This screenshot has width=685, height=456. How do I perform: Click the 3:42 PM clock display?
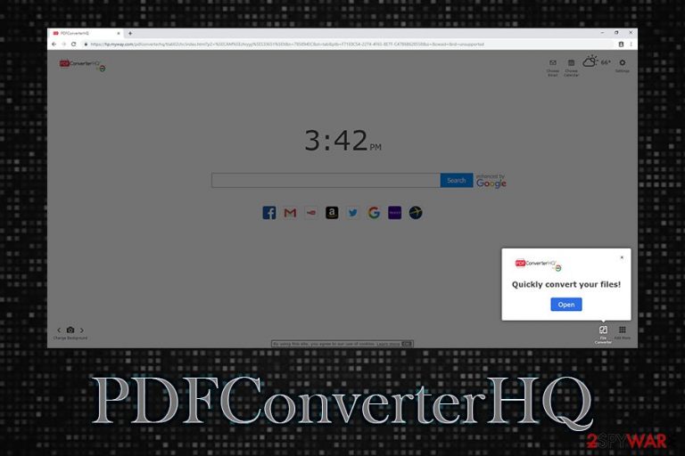(x=342, y=141)
